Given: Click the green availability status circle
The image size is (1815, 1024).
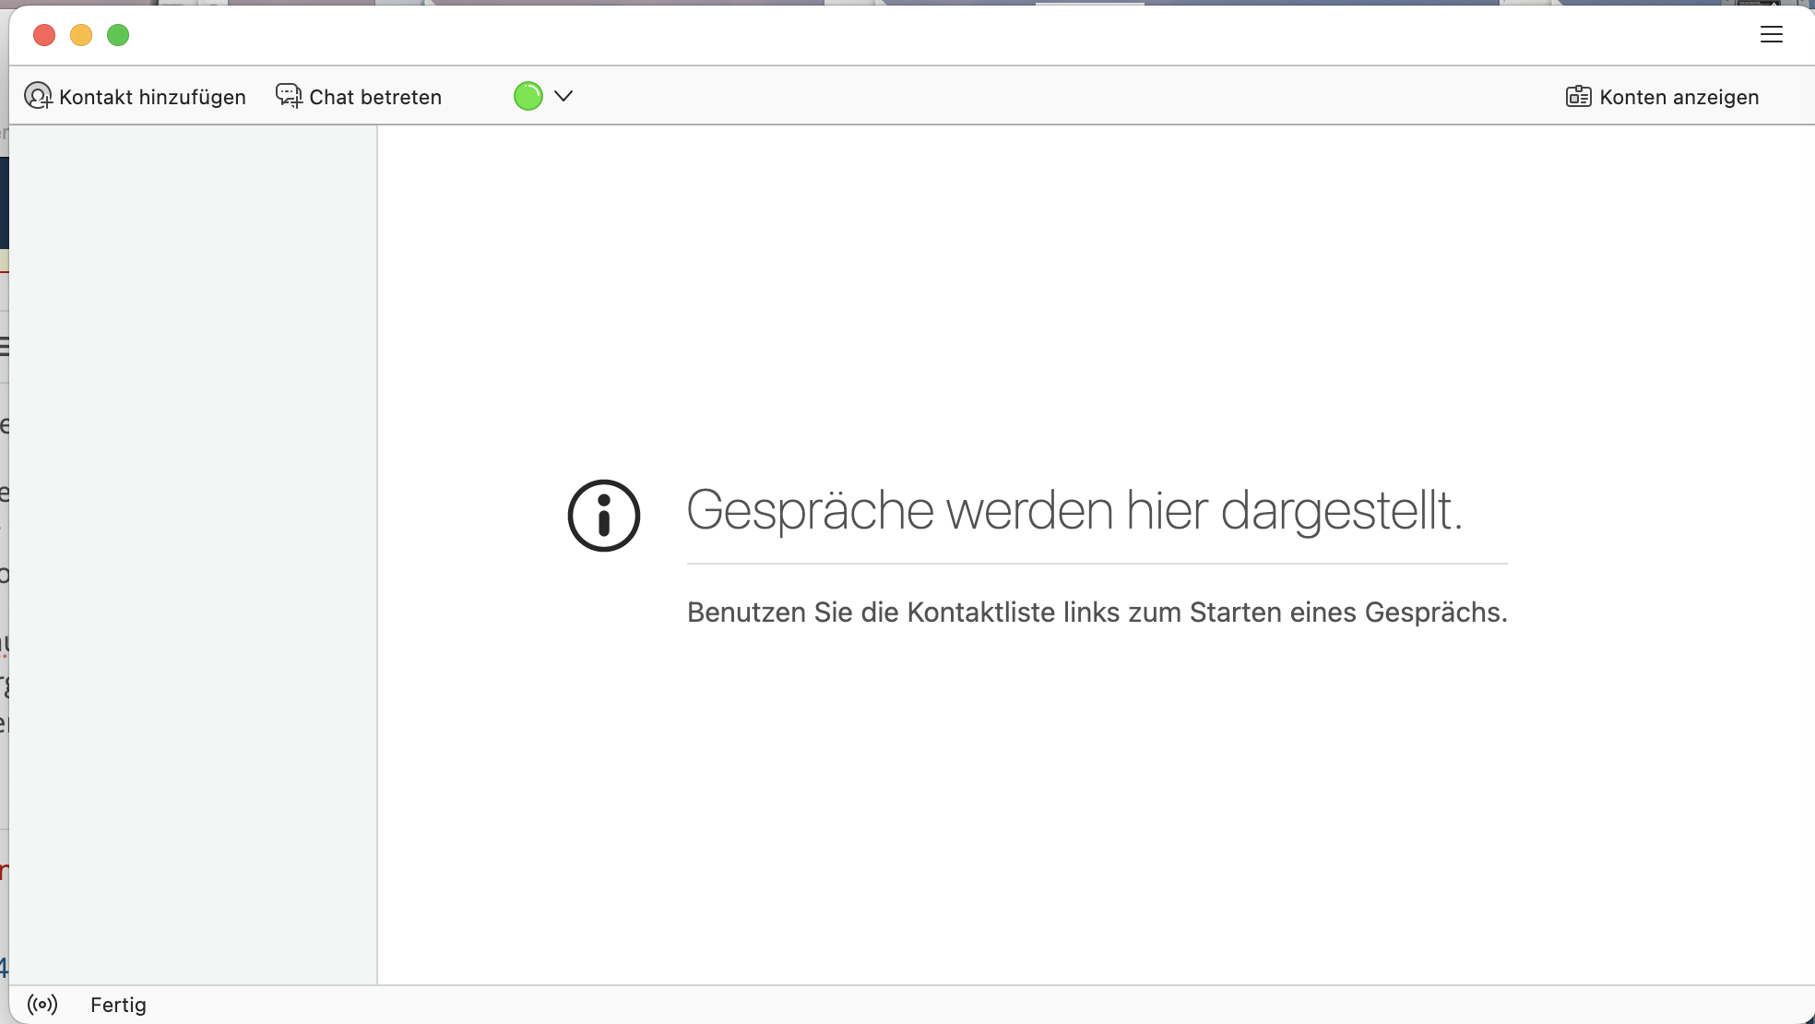Looking at the screenshot, I should pyautogui.click(x=528, y=96).
